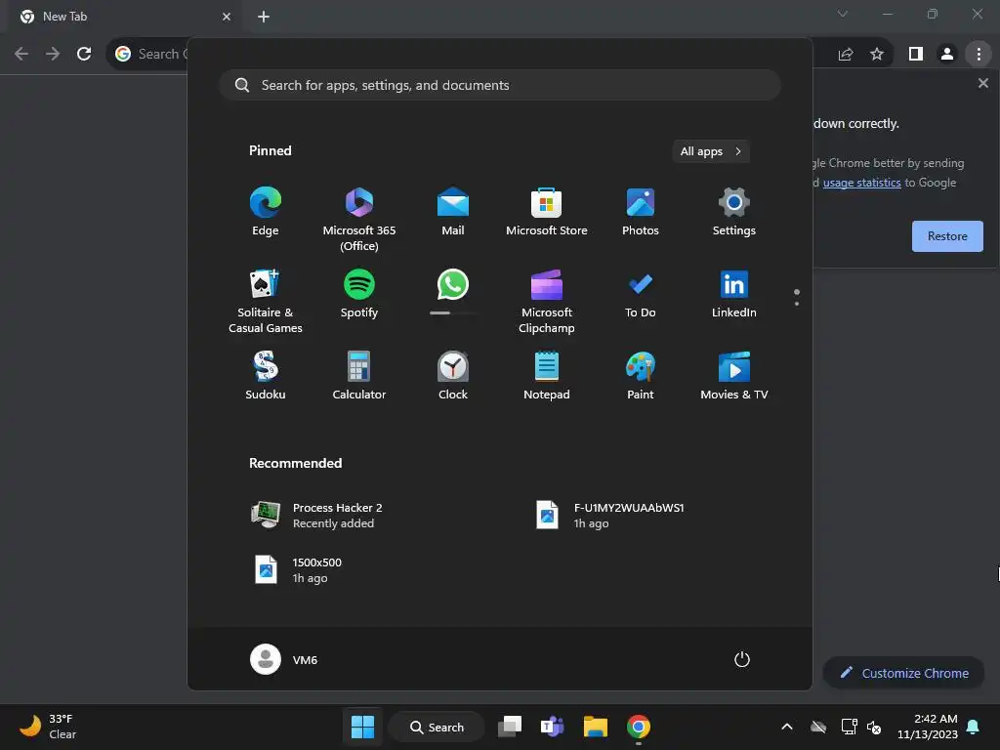Image resolution: width=1000 pixels, height=750 pixels.
Task: Expand the All apps list
Action: coord(711,151)
